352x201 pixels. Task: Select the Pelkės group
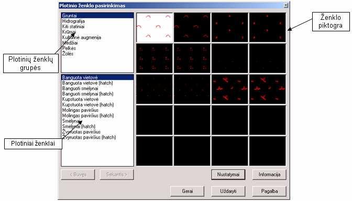(x=69, y=48)
